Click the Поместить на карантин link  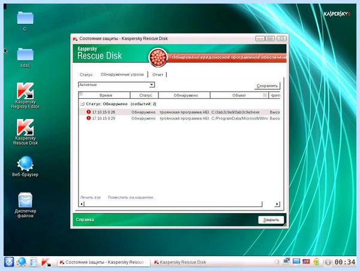(x=132, y=197)
